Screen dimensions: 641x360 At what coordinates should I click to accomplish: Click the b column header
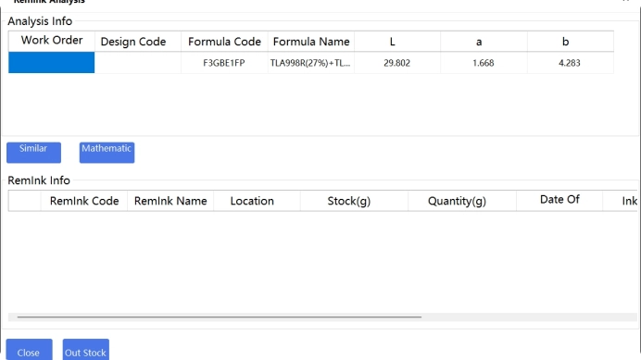pos(571,42)
